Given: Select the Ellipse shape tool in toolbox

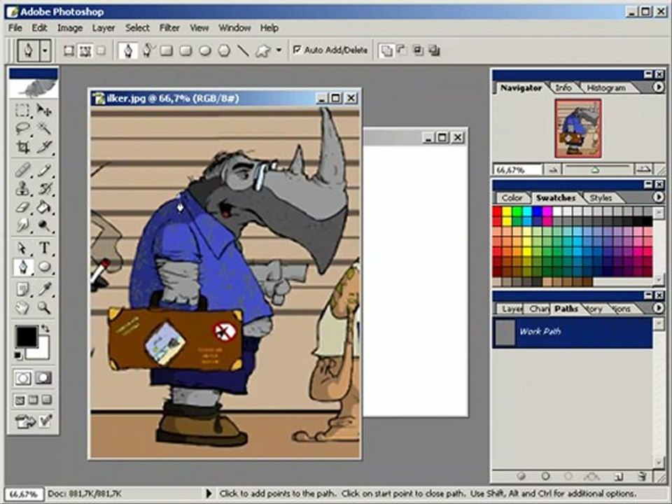Looking at the screenshot, I should (43, 267).
